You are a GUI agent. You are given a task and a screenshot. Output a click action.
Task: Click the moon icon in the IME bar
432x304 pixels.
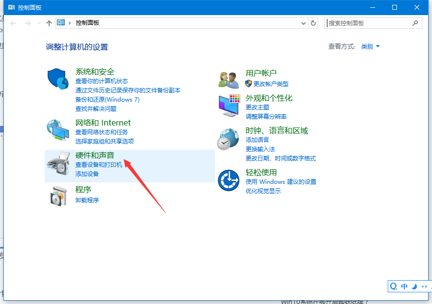[414, 286]
